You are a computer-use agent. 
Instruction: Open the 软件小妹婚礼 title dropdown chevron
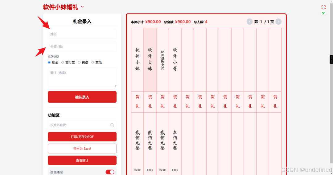82,7
